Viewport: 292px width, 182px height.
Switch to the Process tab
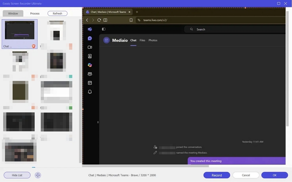pyautogui.click(x=35, y=13)
